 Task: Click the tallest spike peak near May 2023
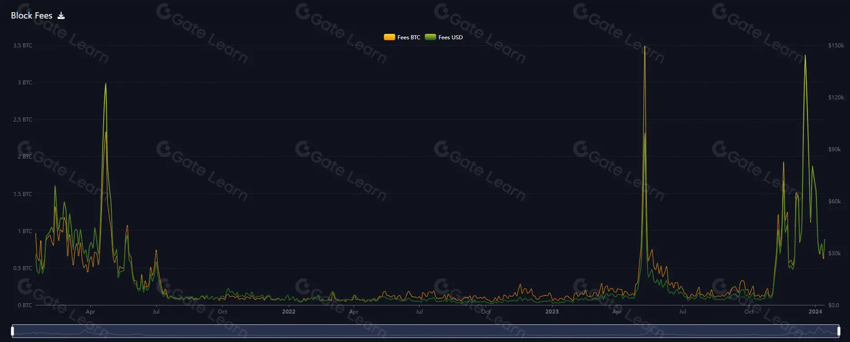pyautogui.click(x=645, y=47)
